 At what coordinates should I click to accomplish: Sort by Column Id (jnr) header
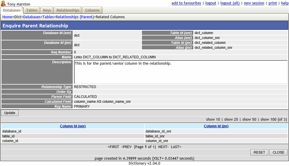[216, 126]
